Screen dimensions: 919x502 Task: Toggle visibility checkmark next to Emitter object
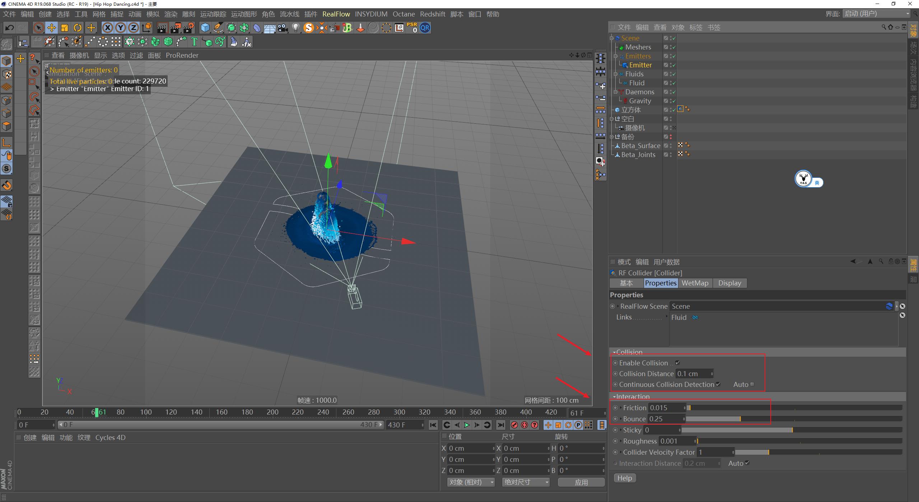click(x=674, y=65)
